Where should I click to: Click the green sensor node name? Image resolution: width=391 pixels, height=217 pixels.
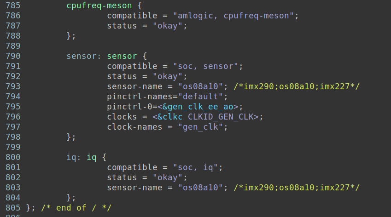pyautogui.click(x=122, y=56)
